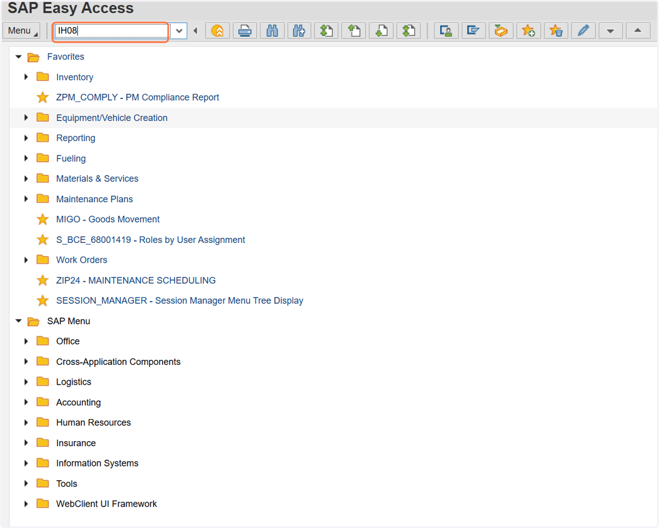Image resolution: width=659 pixels, height=528 pixels.
Task: Select the Maintenance Plans folder label
Action: (x=94, y=199)
